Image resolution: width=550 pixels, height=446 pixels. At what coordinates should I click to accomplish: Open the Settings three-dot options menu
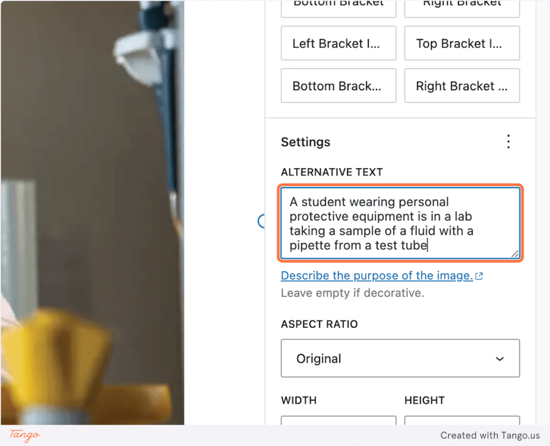tap(508, 142)
